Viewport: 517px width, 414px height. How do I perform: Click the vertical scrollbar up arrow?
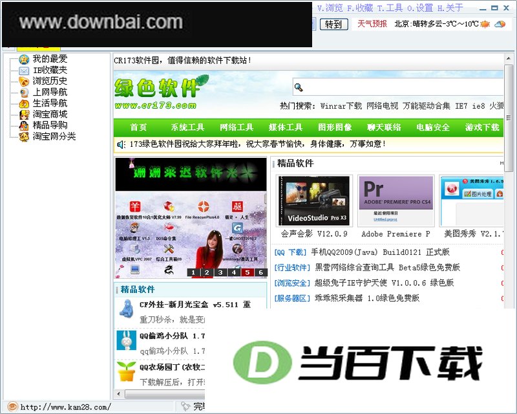(x=509, y=59)
